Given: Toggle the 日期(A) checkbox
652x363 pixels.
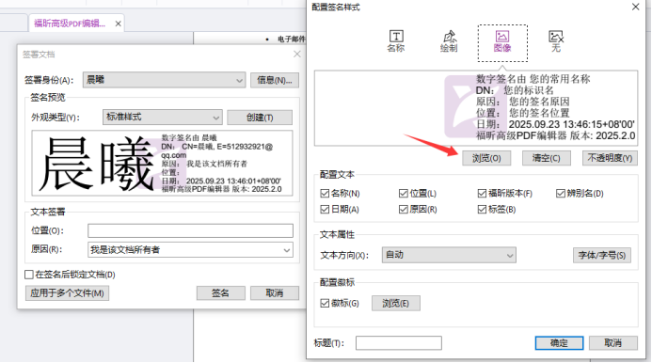Looking at the screenshot, I should 325,209.
